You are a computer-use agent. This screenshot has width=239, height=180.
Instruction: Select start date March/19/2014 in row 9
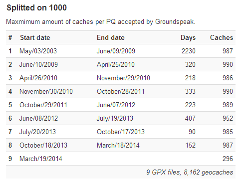tap(41, 159)
